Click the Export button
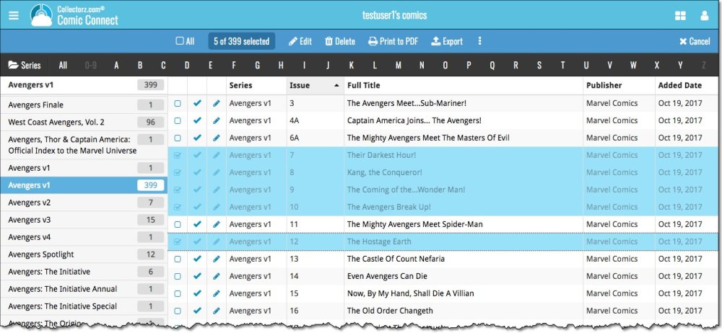This screenshot has height=333, width=722. pos(447,41)
